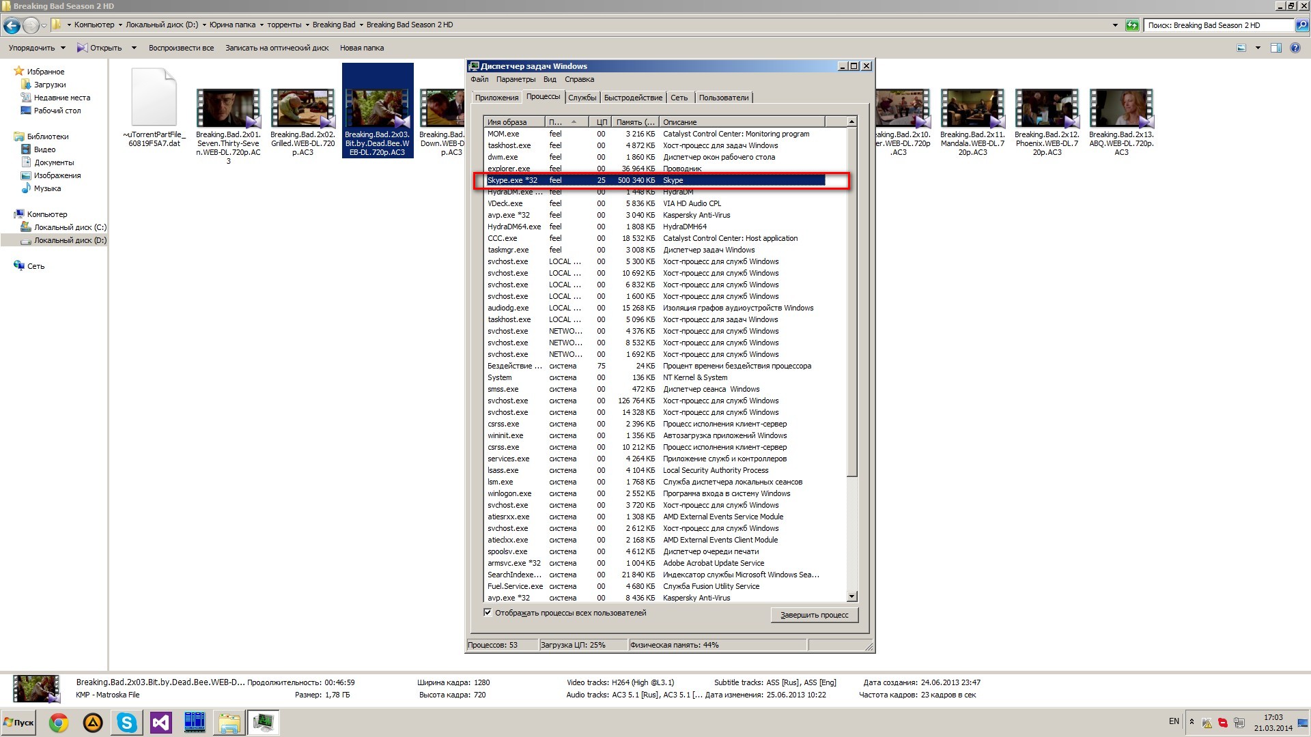Expand the address bar history dropdown
Screen dimensions: 1311x737
1116,25
